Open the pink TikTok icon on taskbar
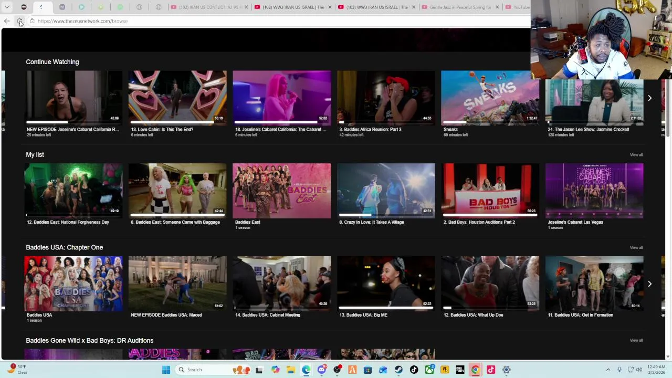 491,370
